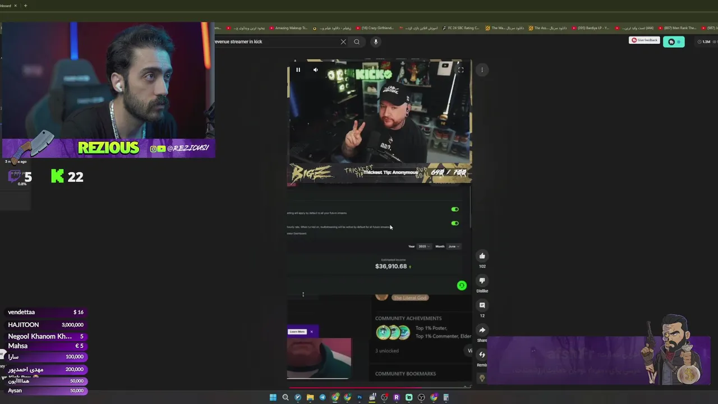Click the red-faced ad thumbnail image

point(319,358)
